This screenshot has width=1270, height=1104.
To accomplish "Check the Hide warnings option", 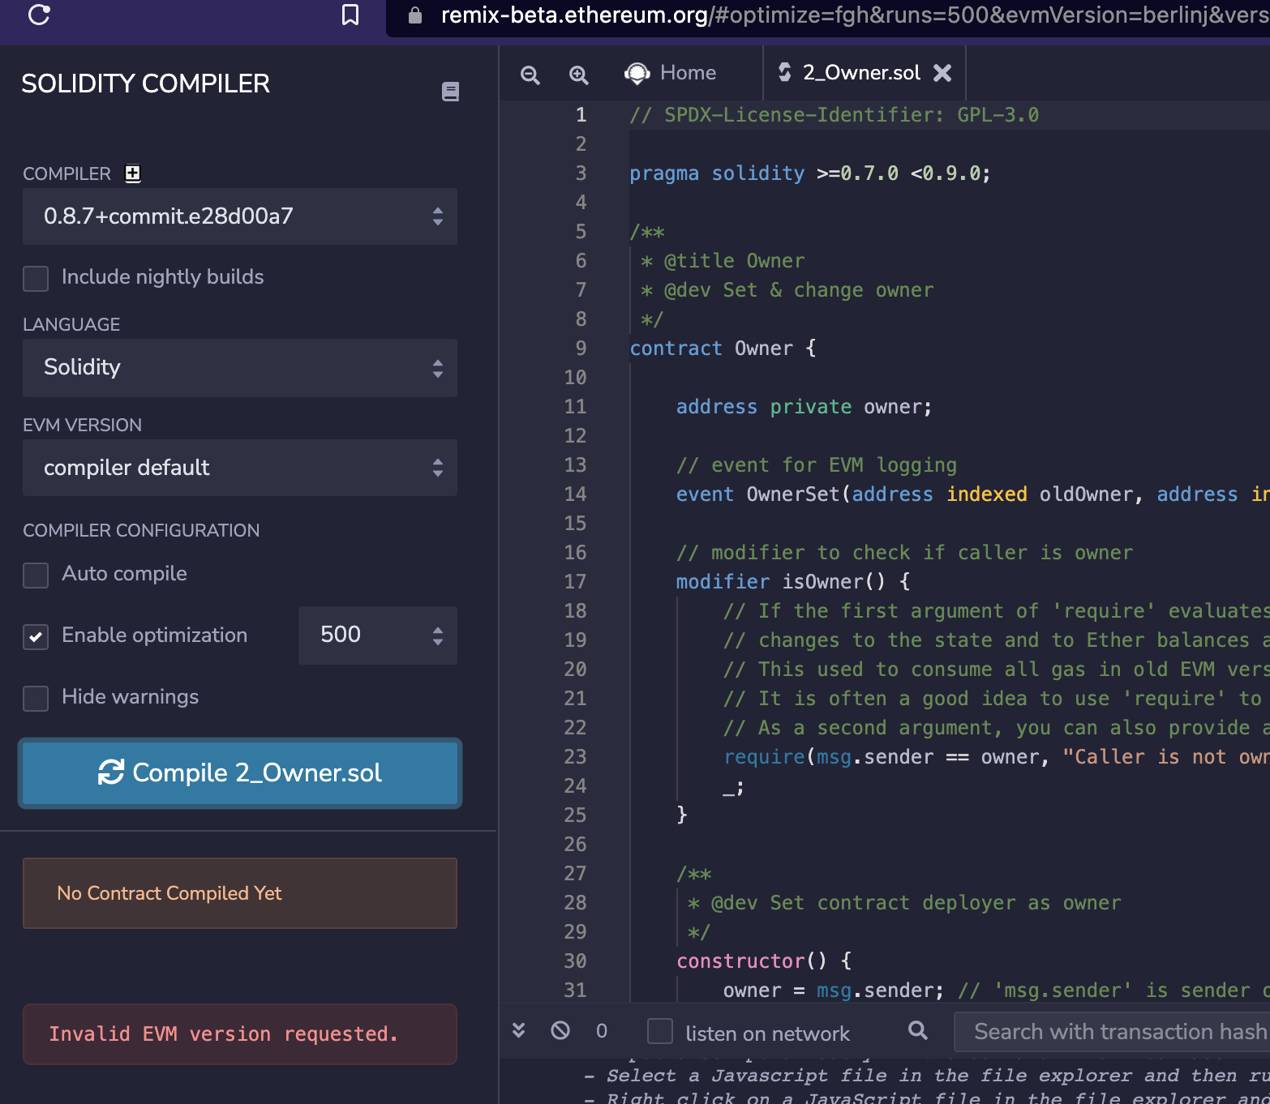I will [x=36, y=698].
